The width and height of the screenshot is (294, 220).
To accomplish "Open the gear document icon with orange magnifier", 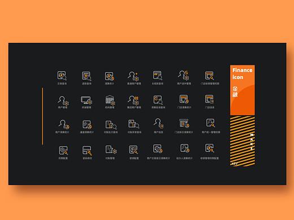I will click(63, 151).
